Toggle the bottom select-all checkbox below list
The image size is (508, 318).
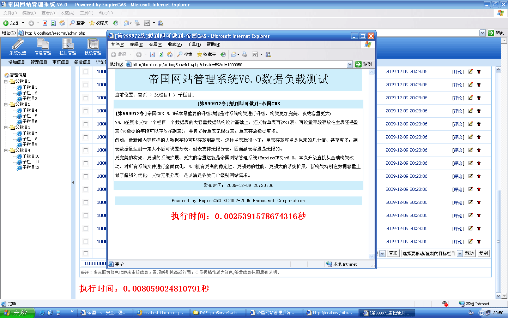86,253
